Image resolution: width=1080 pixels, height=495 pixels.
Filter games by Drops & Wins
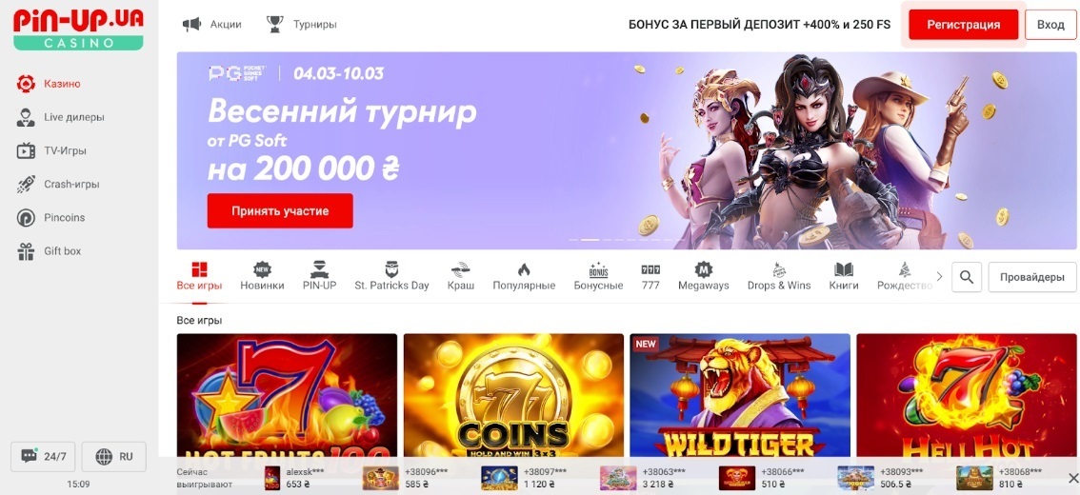(779, 276)
